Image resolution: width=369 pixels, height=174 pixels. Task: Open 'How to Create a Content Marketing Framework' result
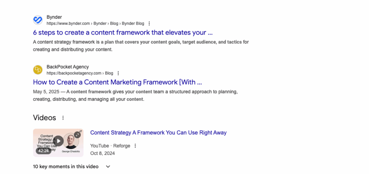(117, 82)
